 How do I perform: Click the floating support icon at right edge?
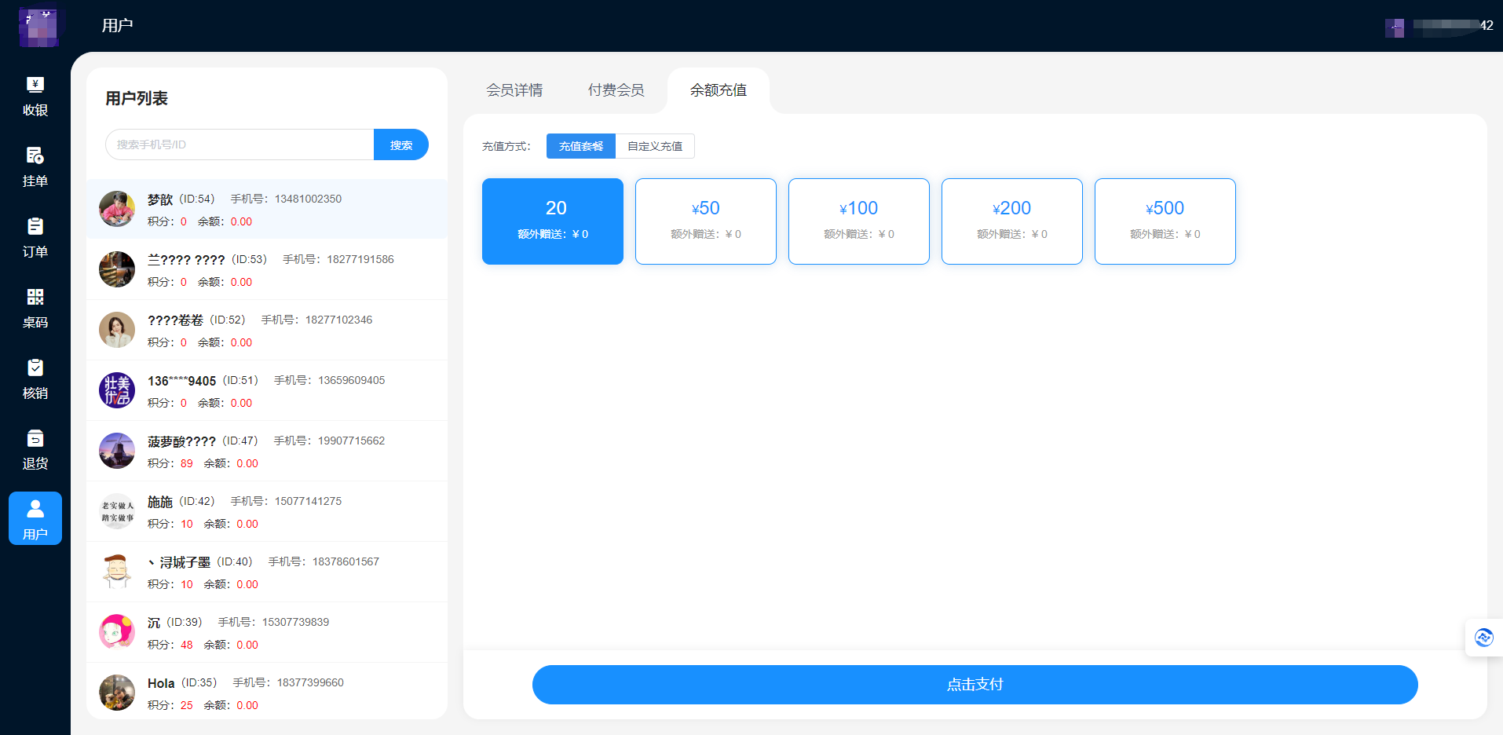click(x=1483, y=638)
